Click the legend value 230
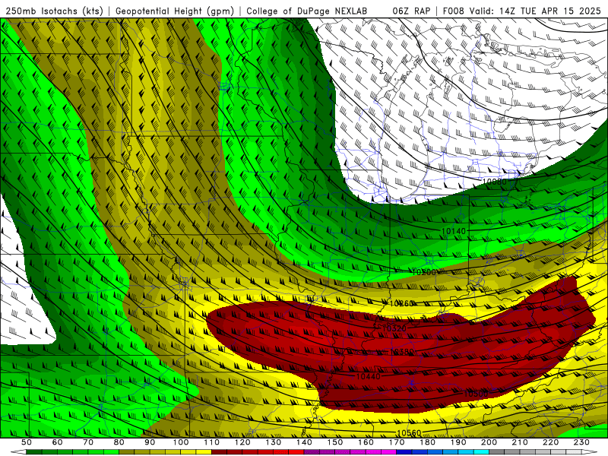 [x=581, y=442]
